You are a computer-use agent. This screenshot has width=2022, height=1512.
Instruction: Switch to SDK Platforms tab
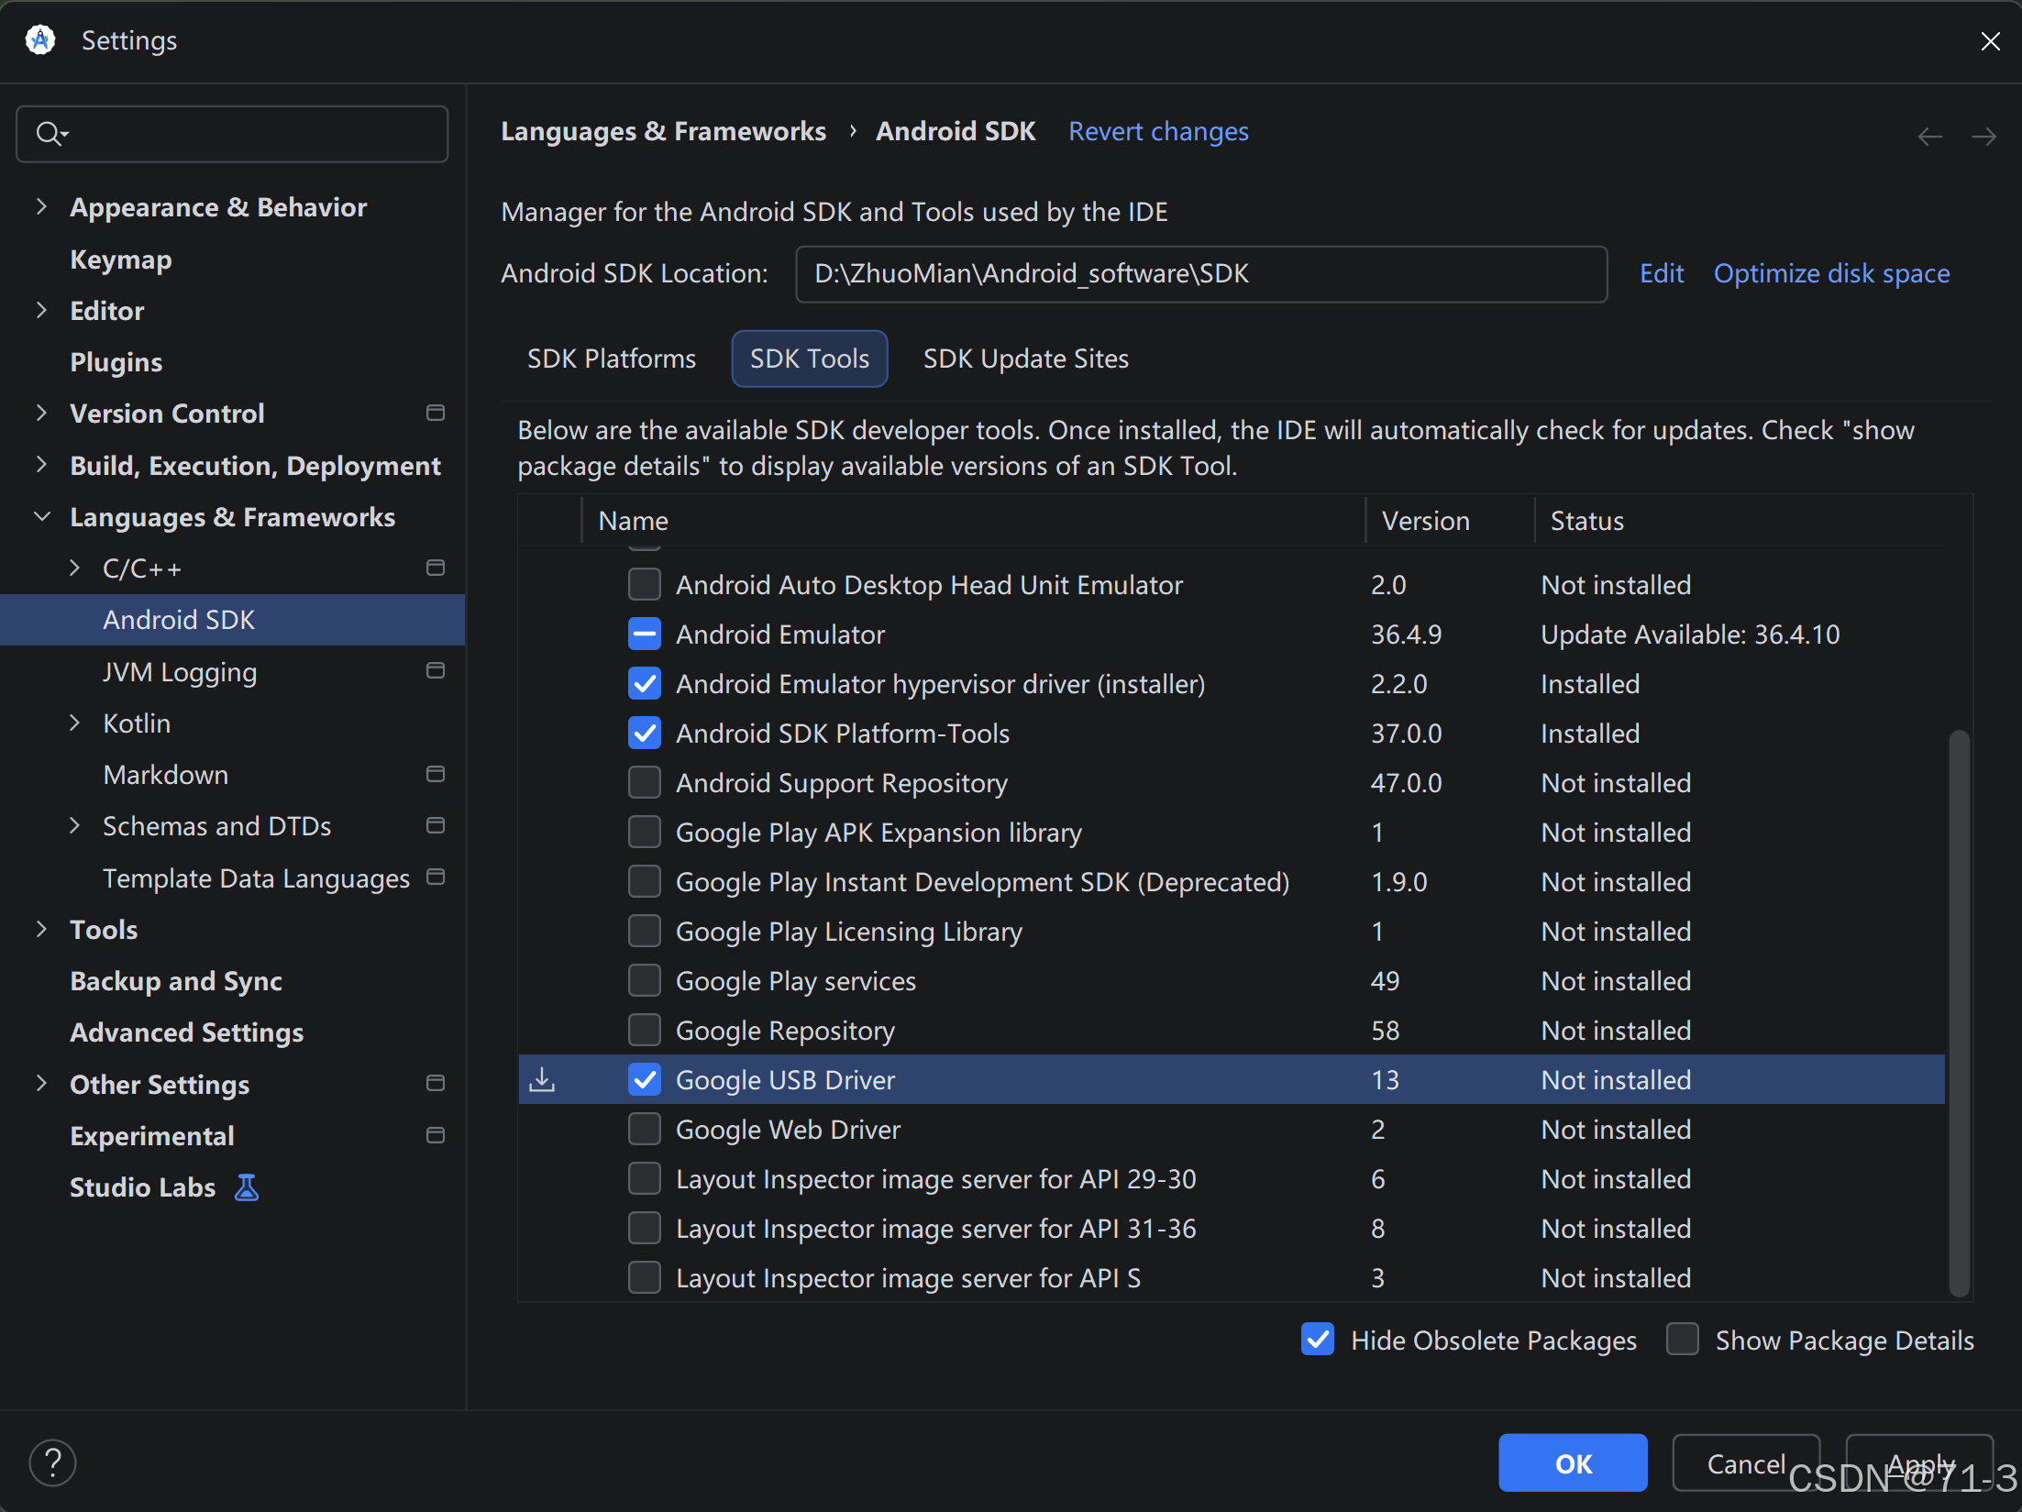[x=611, y=359]
